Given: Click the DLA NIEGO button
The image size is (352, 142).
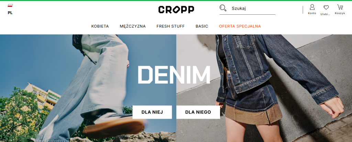Looking at the screenshot, I should pyautogui.click(x=198, y=112).
